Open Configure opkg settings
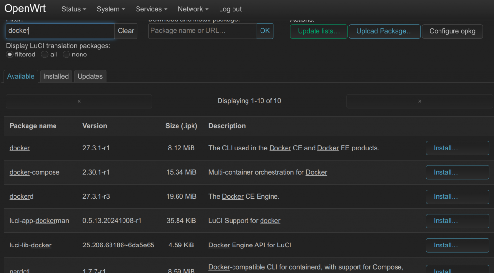494x273 pixels. [452, 31]
